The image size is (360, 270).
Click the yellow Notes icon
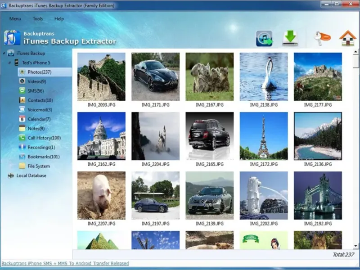22,128
